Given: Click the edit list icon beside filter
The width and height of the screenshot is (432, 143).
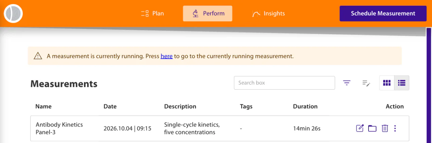Looking at the screenshot, I should 366,83.
